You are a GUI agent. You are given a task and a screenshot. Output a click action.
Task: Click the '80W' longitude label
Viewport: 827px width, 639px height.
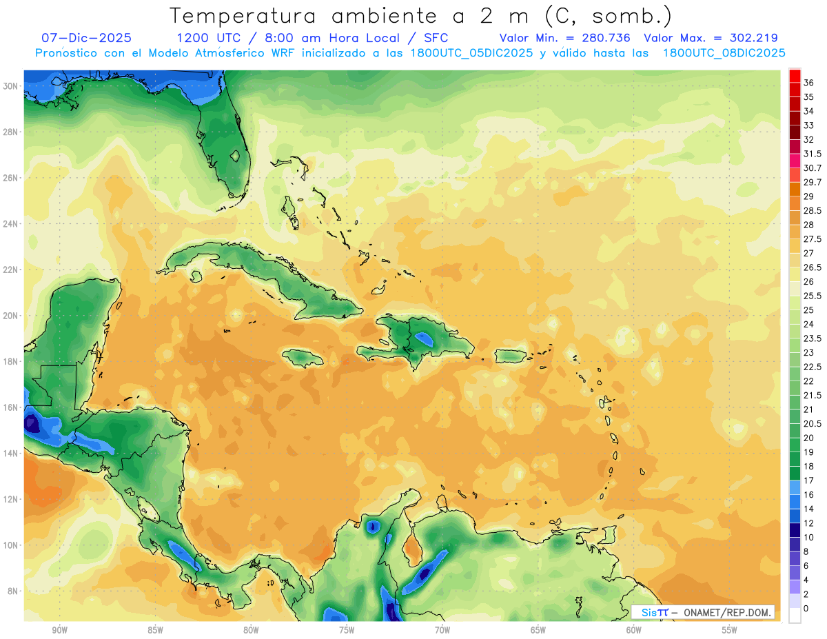(251, 630)
